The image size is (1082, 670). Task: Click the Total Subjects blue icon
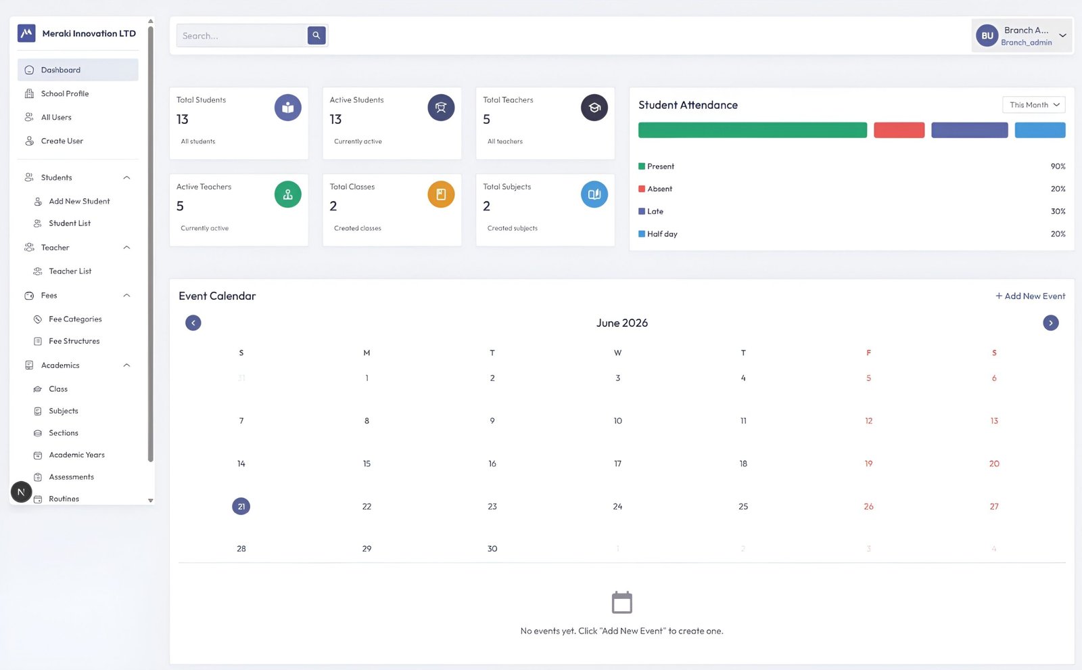coord(594,194)
